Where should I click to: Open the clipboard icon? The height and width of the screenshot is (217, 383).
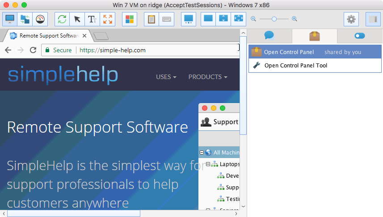152,19
